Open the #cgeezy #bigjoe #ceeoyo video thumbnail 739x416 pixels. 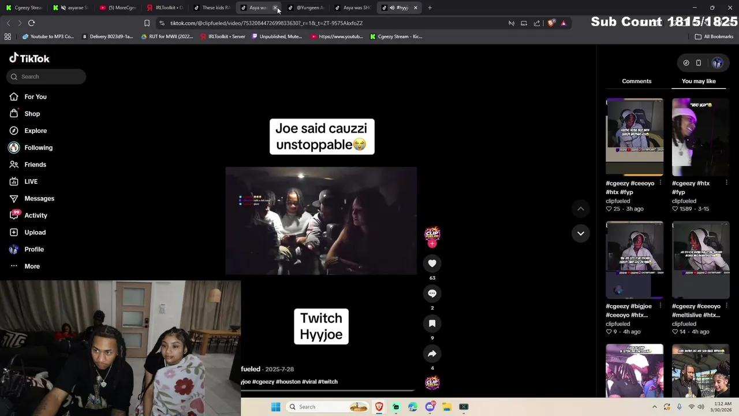635,260
